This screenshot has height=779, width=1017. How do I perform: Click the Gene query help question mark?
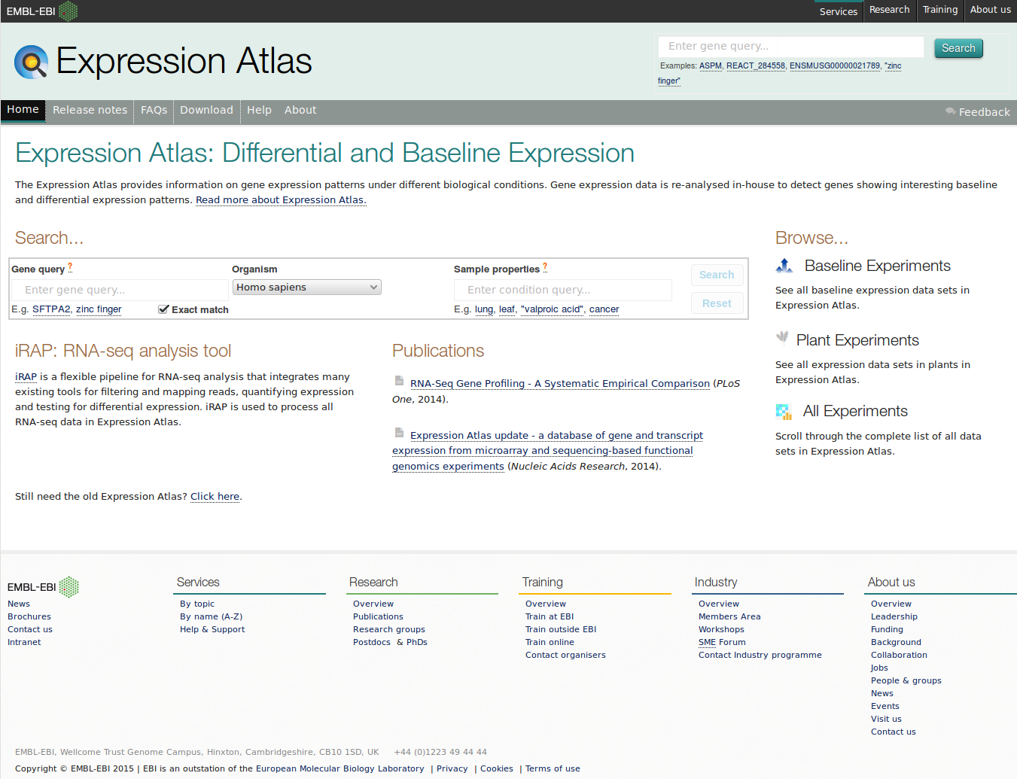pyautogui.click(x=70, y=267)
